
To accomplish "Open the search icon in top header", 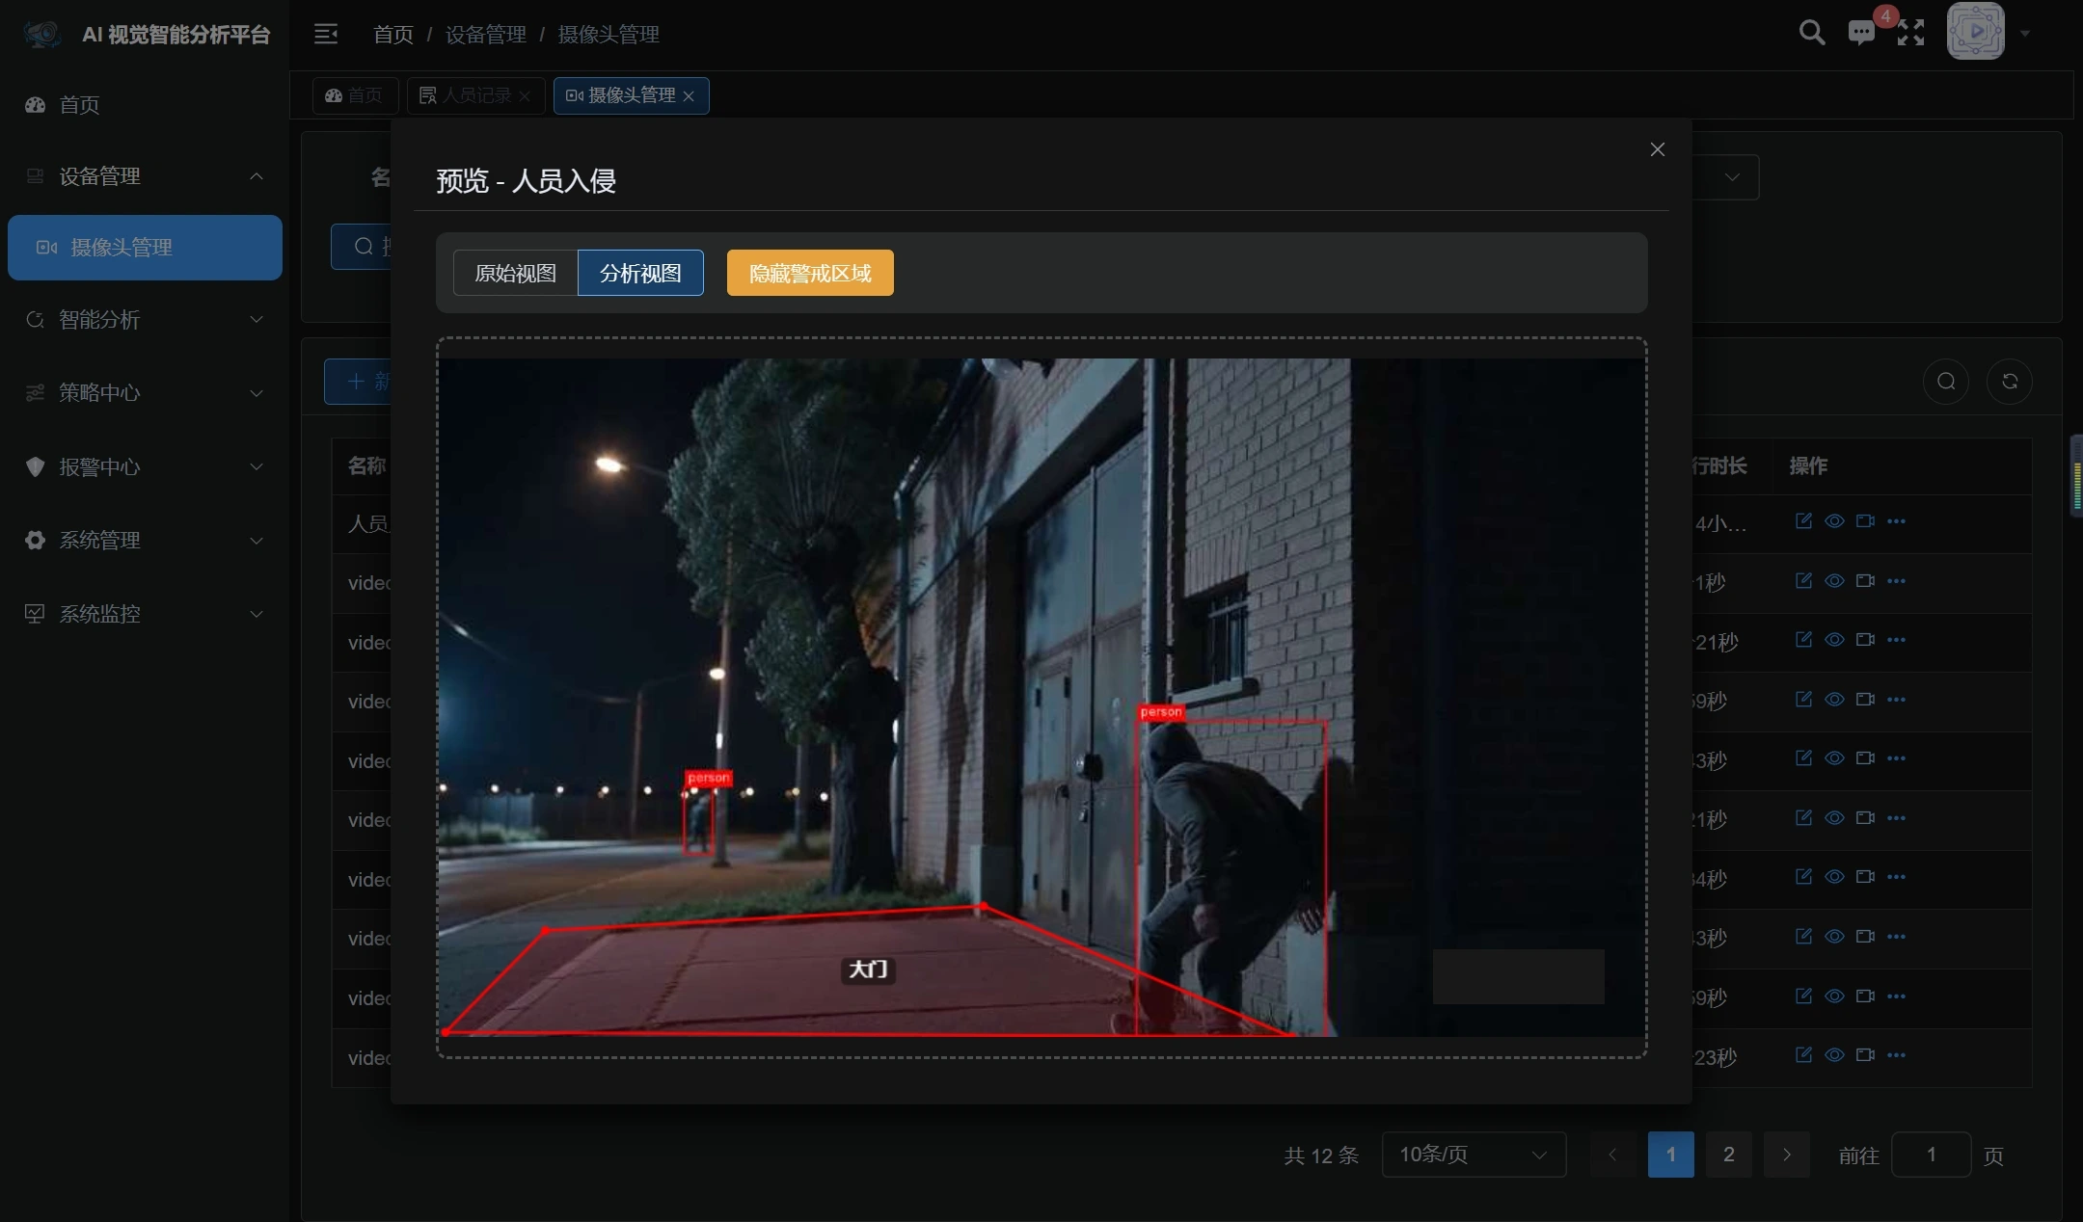I will tap(1812, 33).
